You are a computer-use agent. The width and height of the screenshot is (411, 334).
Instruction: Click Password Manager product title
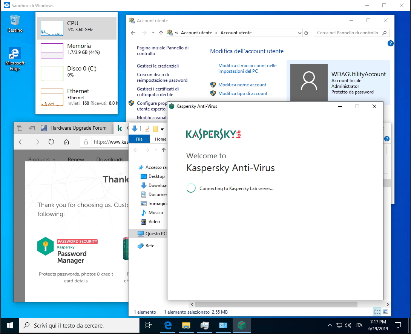pos(72,257)
